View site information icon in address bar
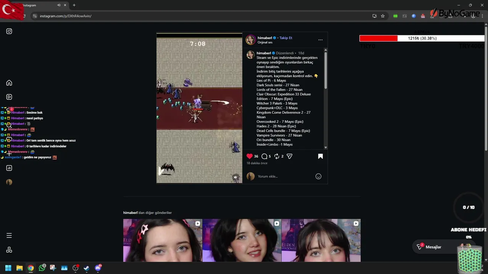The height and width of the screenshot is (274, 488). [35, 16]
